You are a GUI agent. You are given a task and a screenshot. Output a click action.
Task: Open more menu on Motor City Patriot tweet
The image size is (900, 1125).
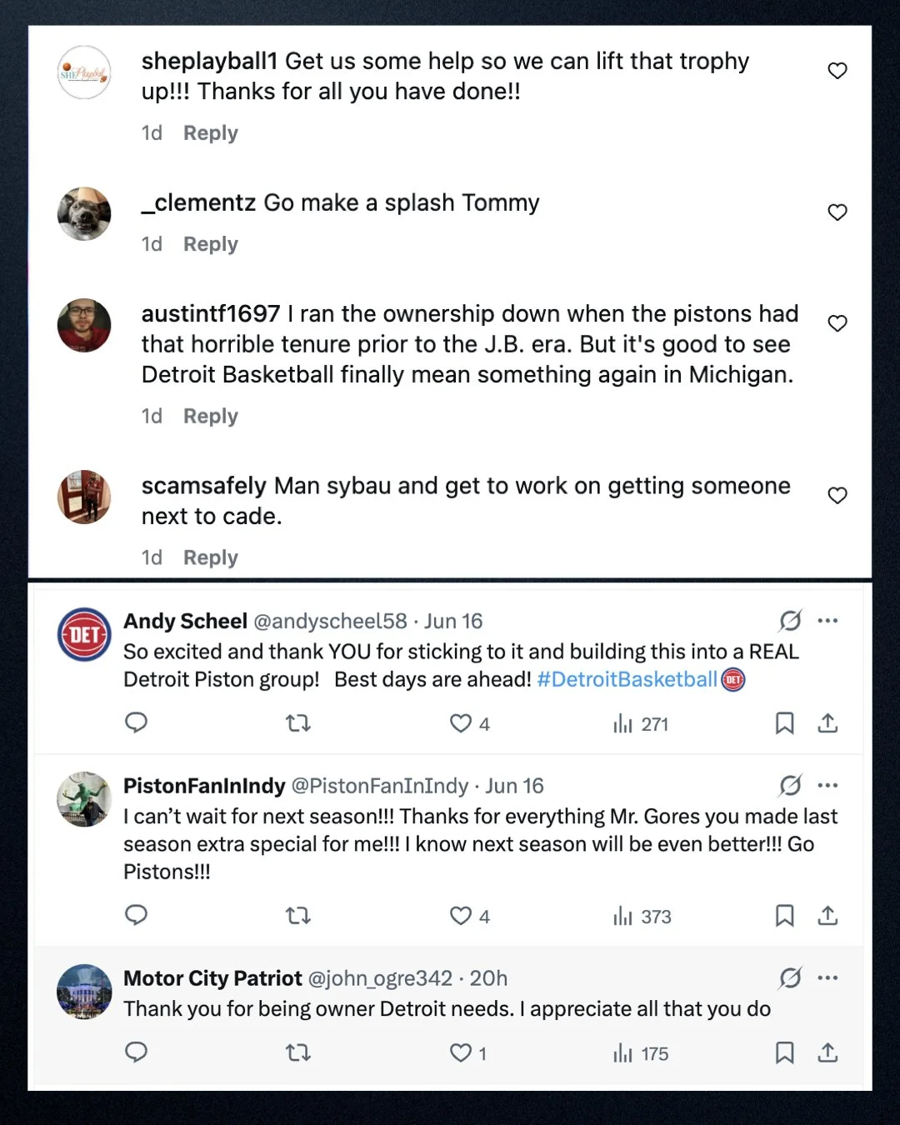pos(827,978)
